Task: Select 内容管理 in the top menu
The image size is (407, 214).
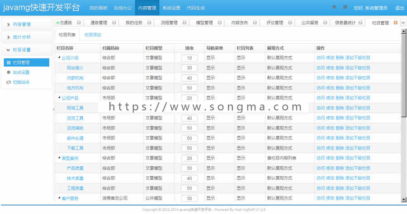Action: tap(147, 8)
